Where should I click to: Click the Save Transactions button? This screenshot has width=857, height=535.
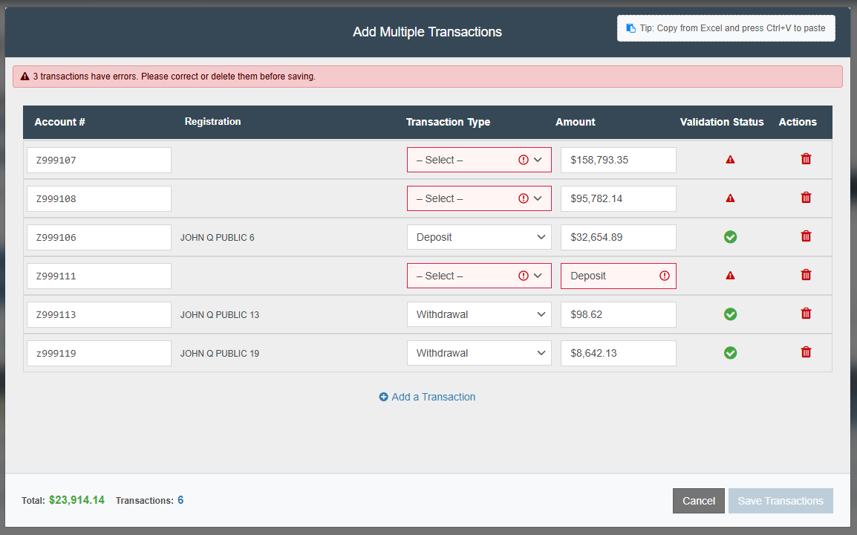pyautogui.click(x=781, y=501)
